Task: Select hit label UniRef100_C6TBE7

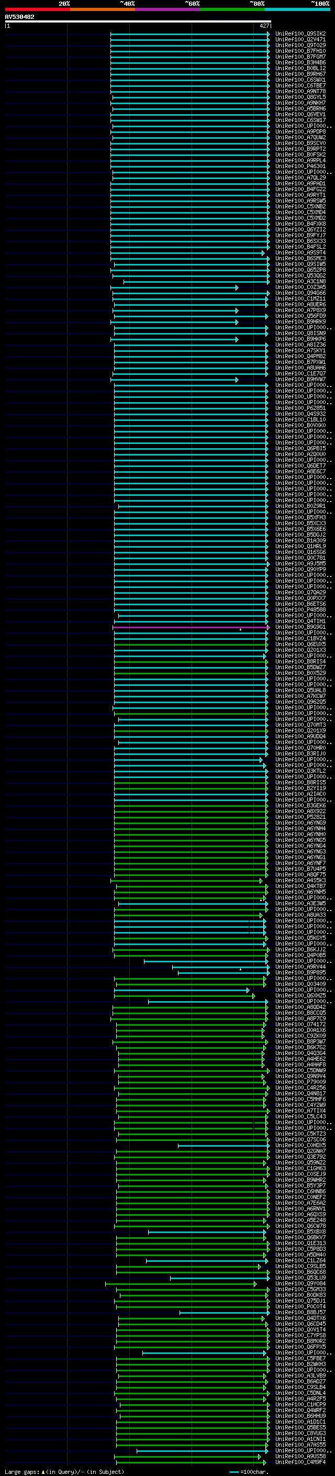Action: [x=300, y=86]
